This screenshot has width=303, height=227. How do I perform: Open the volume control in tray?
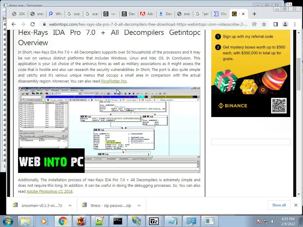point(273,221)
